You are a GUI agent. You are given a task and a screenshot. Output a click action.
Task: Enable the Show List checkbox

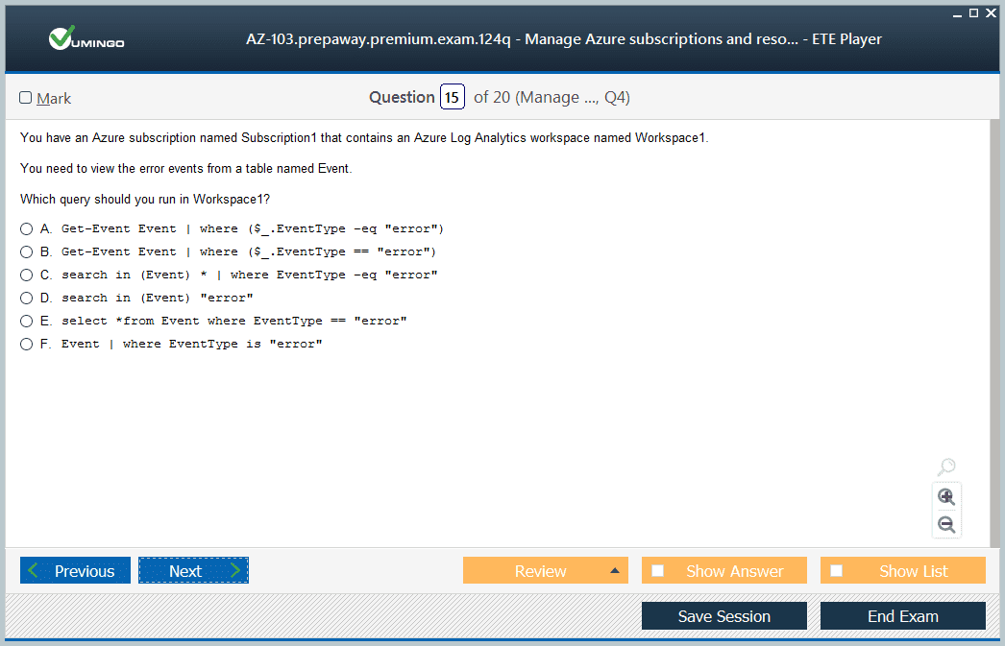click(x=837, y=571)
